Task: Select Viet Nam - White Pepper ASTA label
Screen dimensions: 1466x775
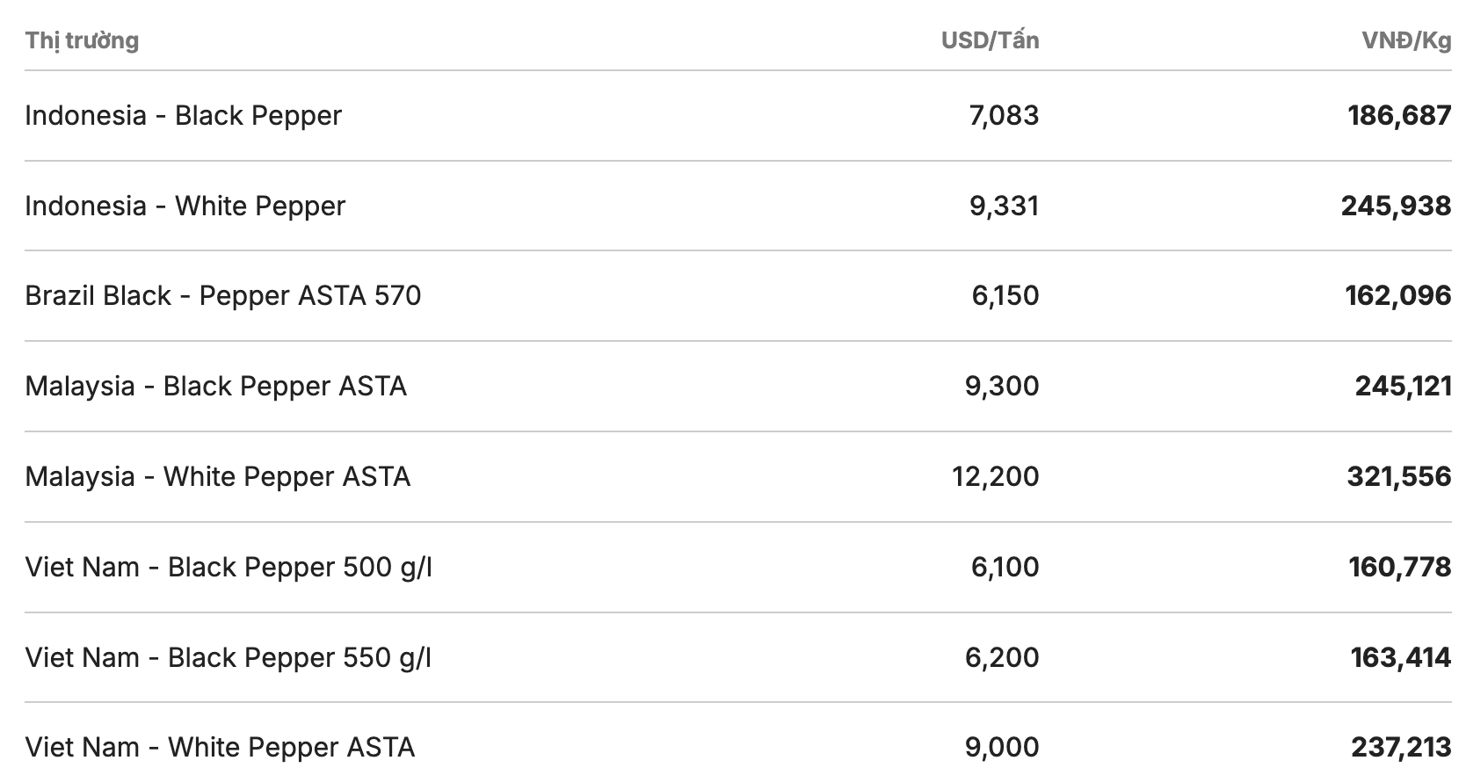Action: pos(220,747)
